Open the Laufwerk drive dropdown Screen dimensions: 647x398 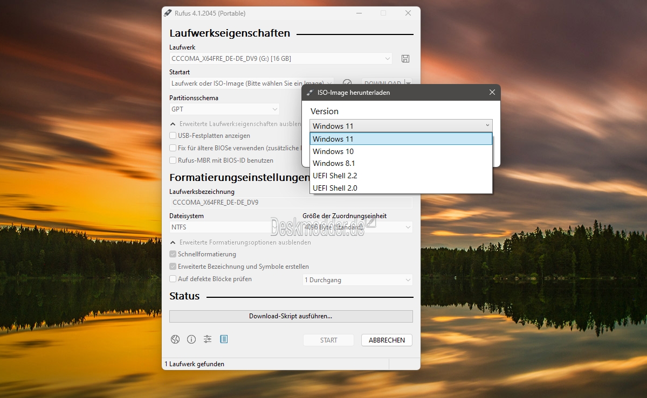pos(281,58)
